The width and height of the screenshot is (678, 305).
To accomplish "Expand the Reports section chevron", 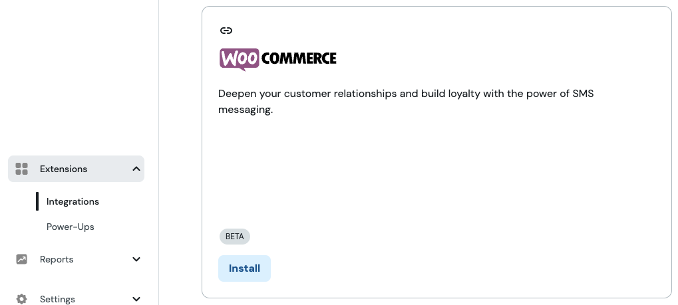I will click(136, 259).
